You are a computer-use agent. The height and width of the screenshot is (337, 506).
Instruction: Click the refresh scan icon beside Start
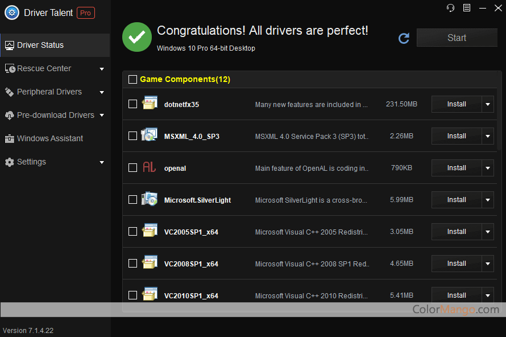click(404, 38)
